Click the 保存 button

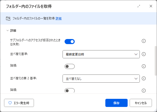(x=116, y=103)
